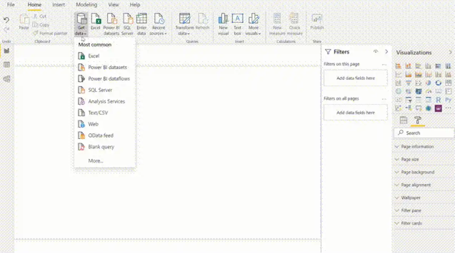
Task: Click the Excel button in the ribbon
Action: pos(95,21)
